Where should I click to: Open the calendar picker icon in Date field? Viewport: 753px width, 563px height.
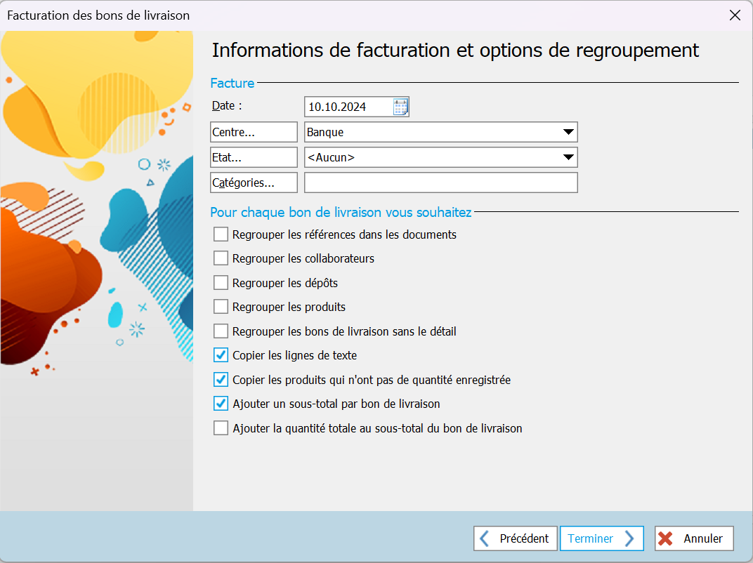(400, 107)
